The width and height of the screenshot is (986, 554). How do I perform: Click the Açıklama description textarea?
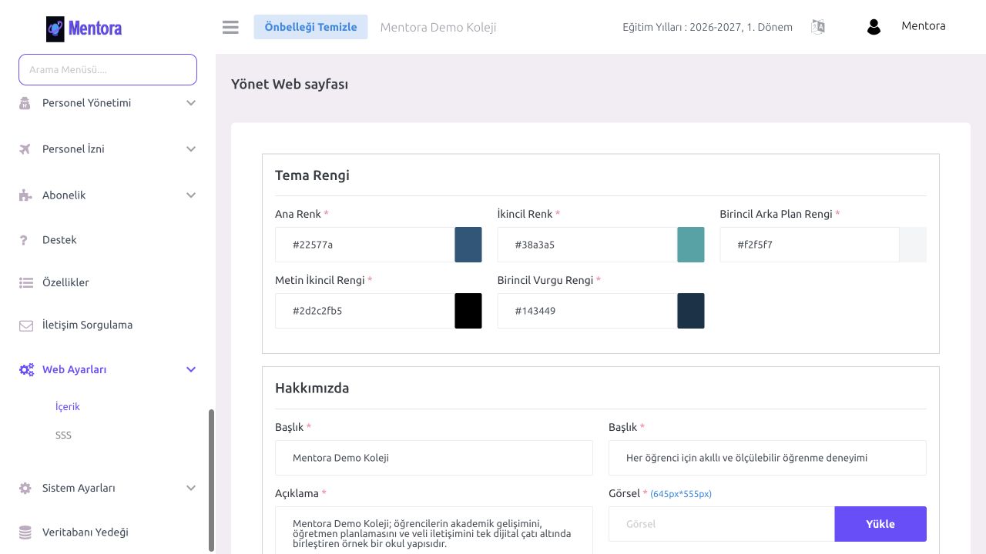[434, 530]
